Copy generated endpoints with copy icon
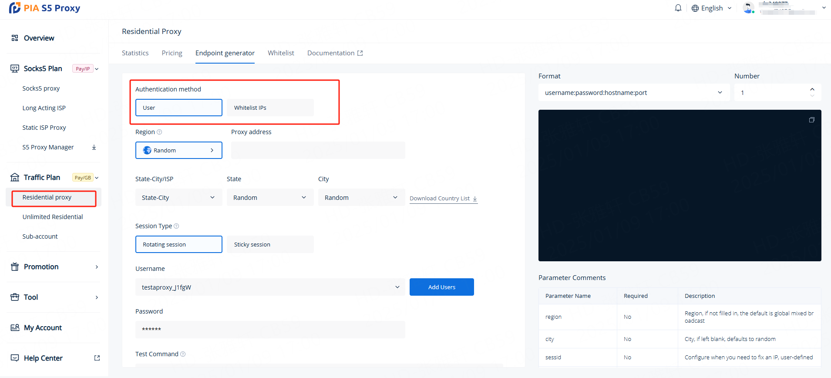831x378 pixels. click(811, 120)
